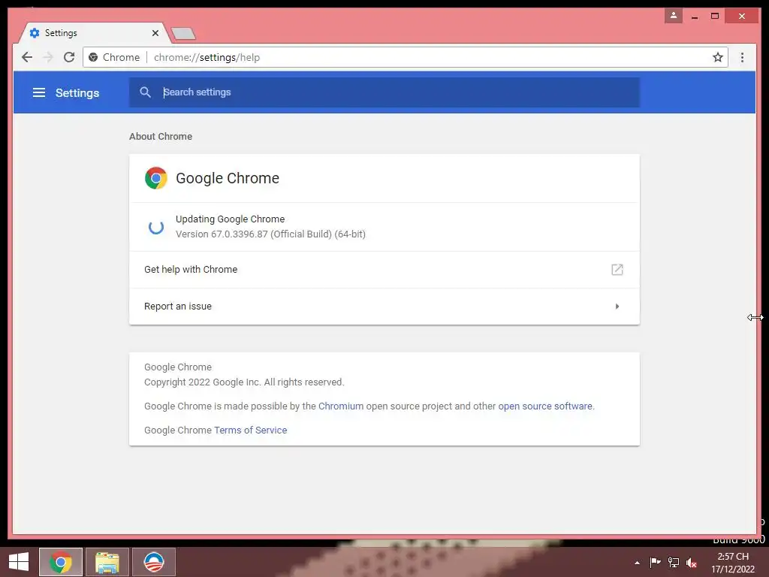The height and width of the screenshot is (577, 769).
Task: Open Chrome's three-dot menu
Action: [x=742, y=57]
